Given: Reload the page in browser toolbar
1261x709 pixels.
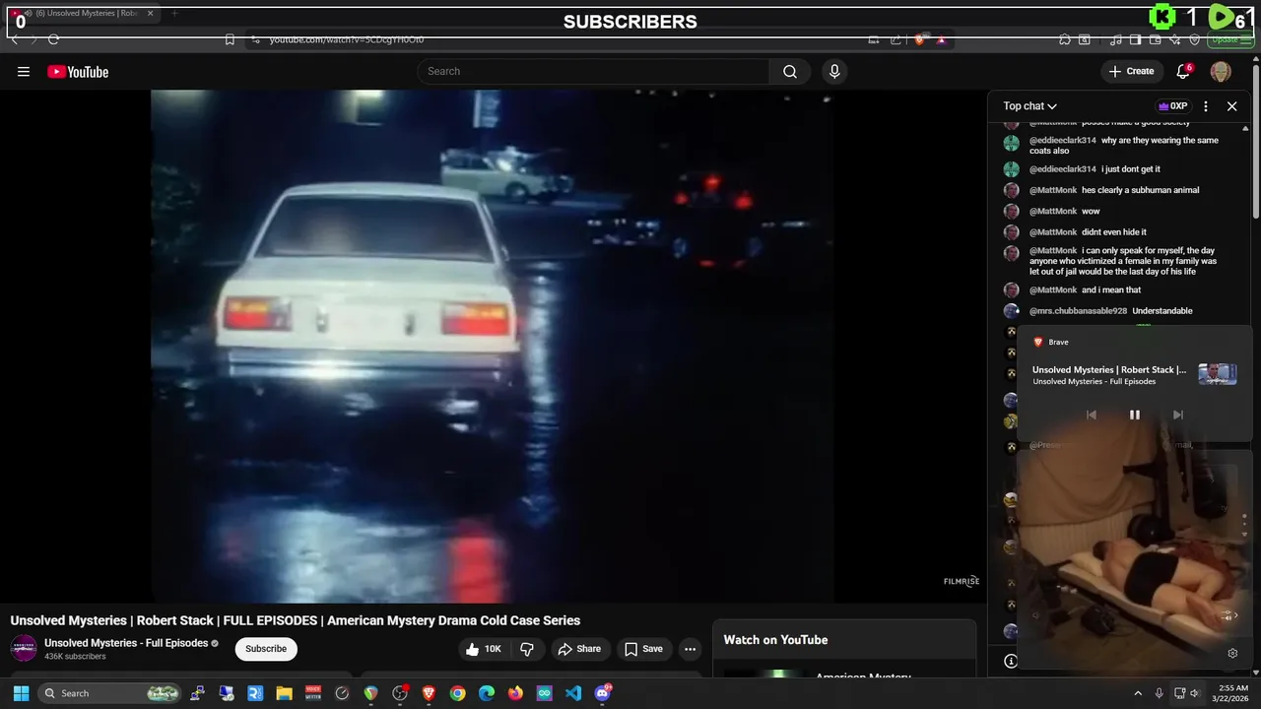Looking at the screenshot, I should point(53,39).
